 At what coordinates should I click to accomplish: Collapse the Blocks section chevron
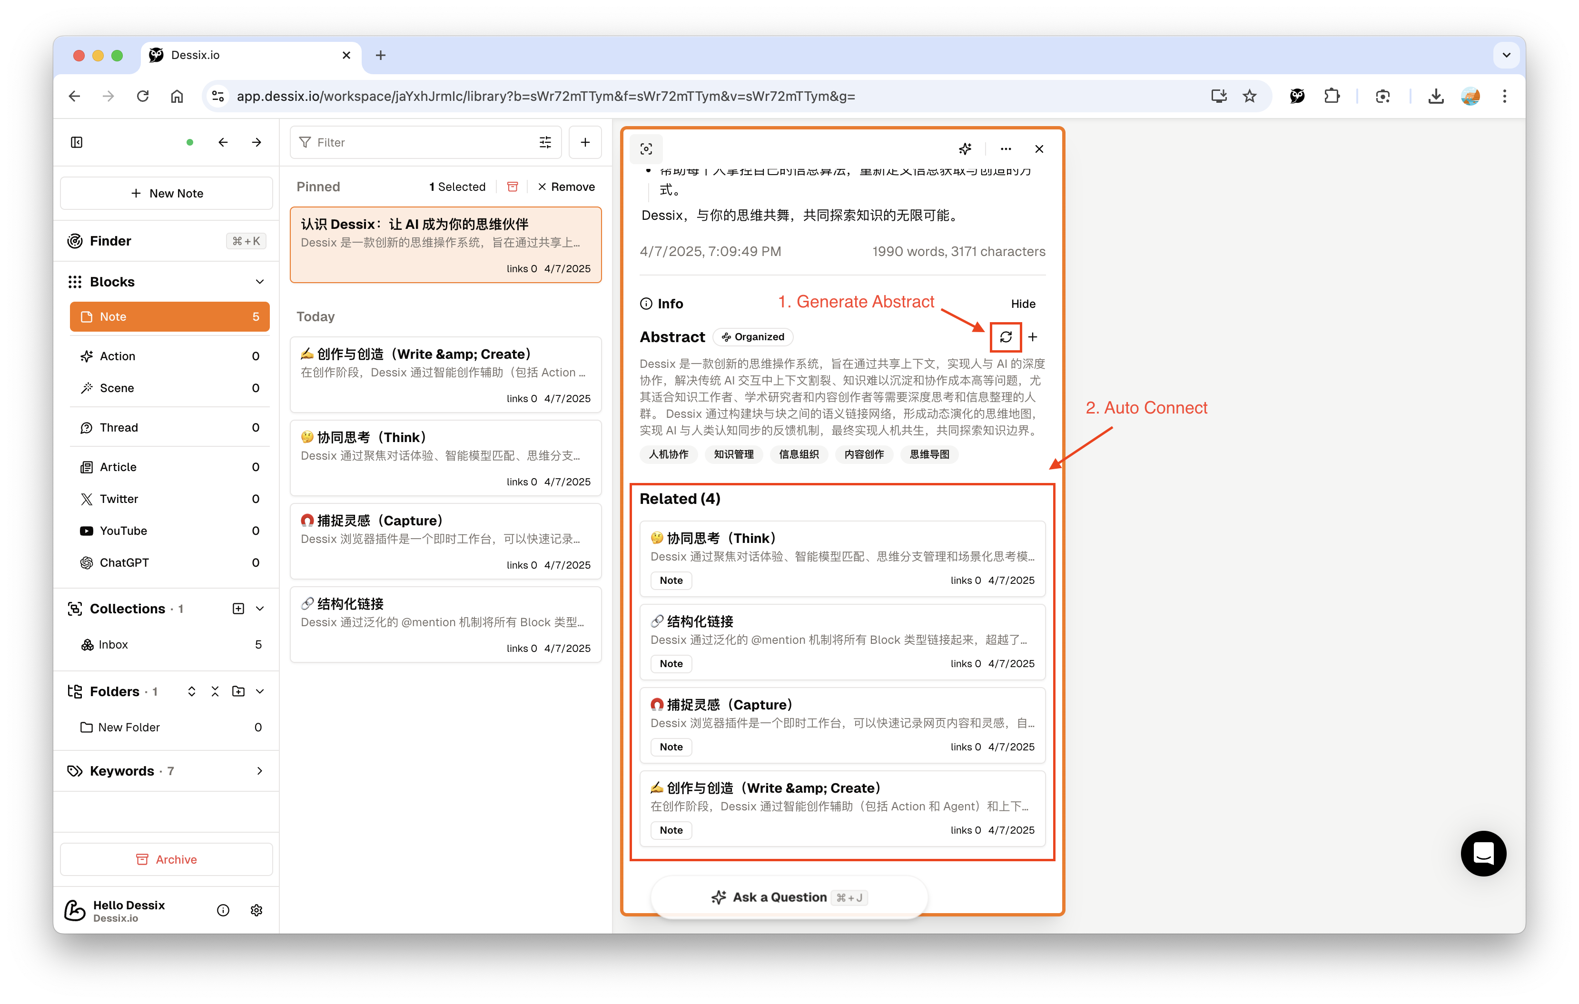(x=260, y=282)
